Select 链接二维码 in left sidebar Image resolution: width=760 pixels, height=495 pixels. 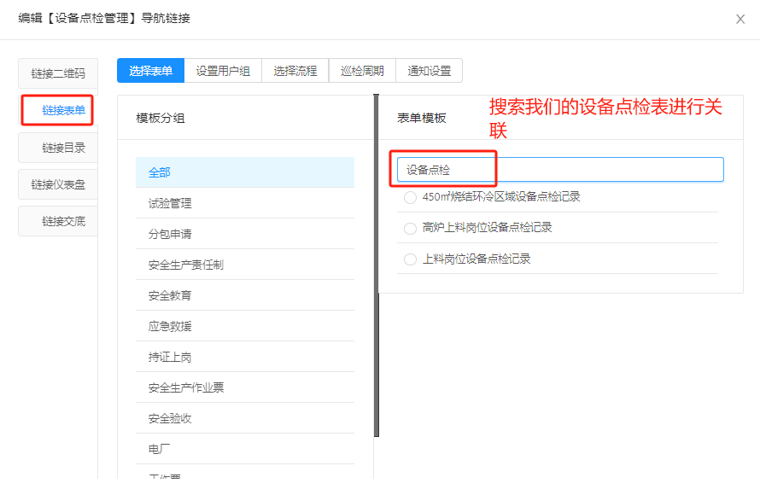[x=58, y=73]
